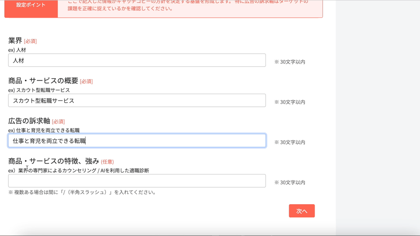The height and width of the screenshot is (236, 420).
Task: Click the half-width slash instruction note
Action: click(82, 192)
